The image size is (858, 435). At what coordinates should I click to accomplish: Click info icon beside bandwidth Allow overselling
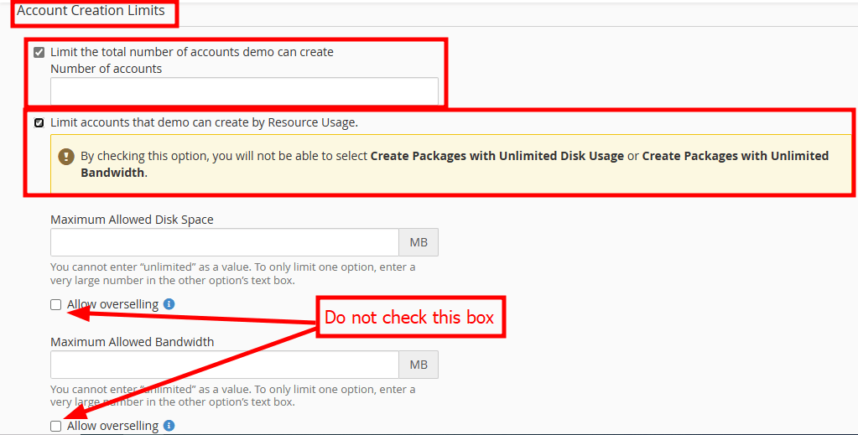coord(169,426)
